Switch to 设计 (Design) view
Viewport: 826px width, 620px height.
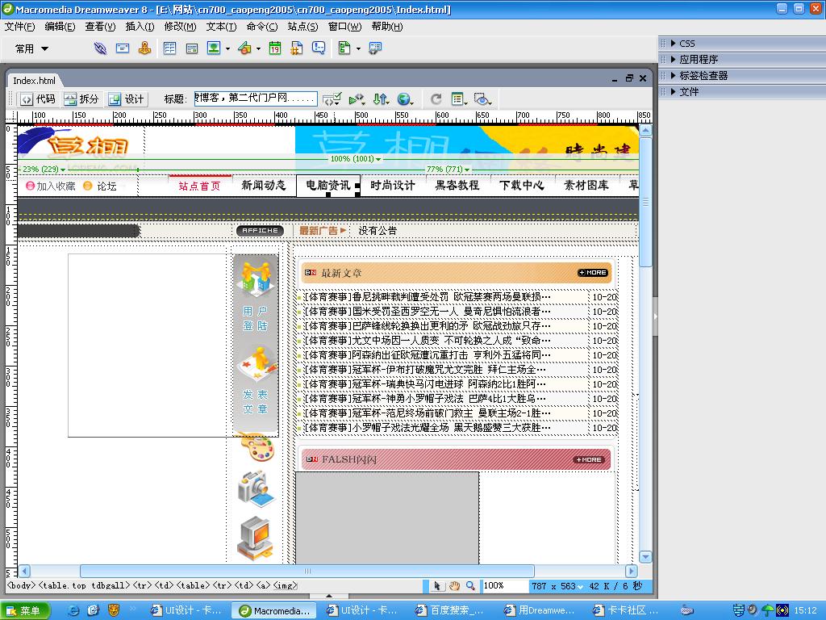(127, 99)
